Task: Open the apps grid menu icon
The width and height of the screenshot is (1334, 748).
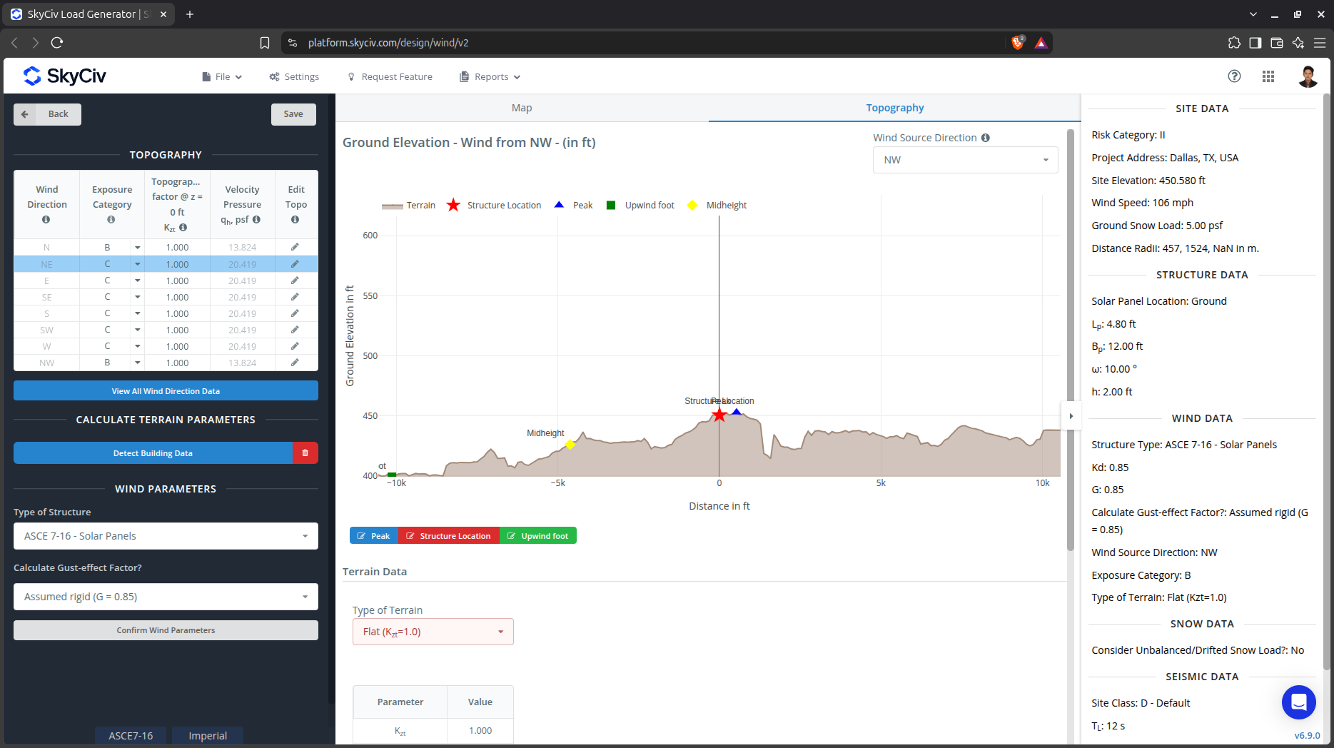Action: (x=1268, y=76)
